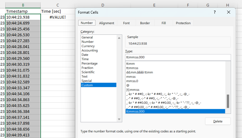The height and width of the screenshot is (138, 242).
Task: Pick the dd.mm.åååå tt:mm format
Action: (x=175, y=72)
